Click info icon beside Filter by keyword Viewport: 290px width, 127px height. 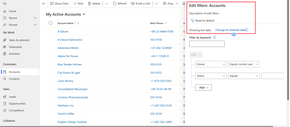214,37
